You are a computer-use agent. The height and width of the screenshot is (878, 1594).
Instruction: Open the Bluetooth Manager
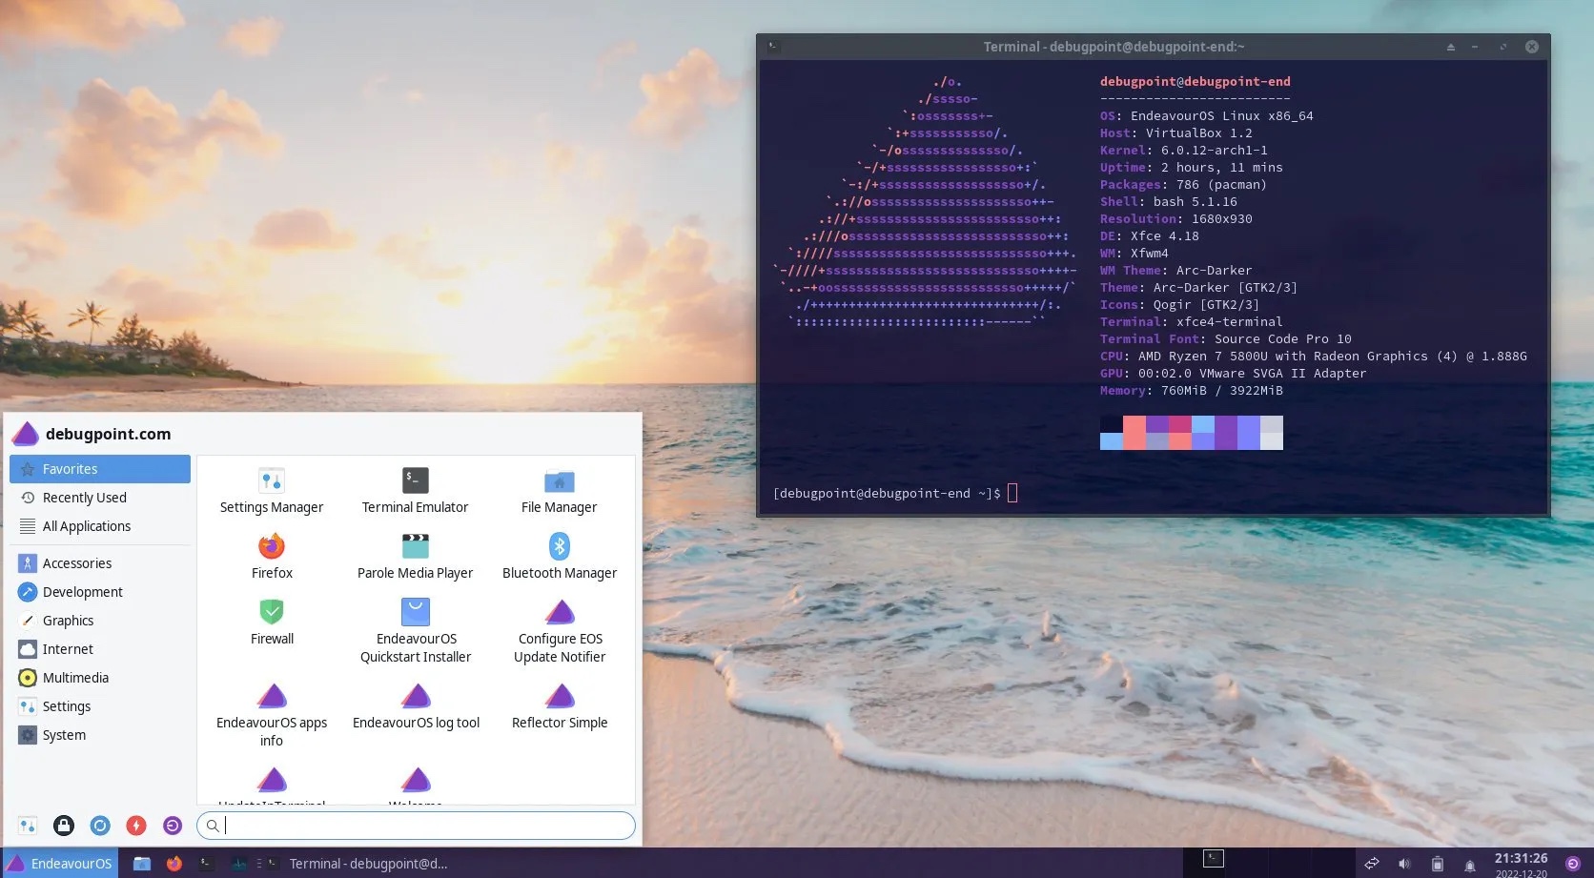559,555
